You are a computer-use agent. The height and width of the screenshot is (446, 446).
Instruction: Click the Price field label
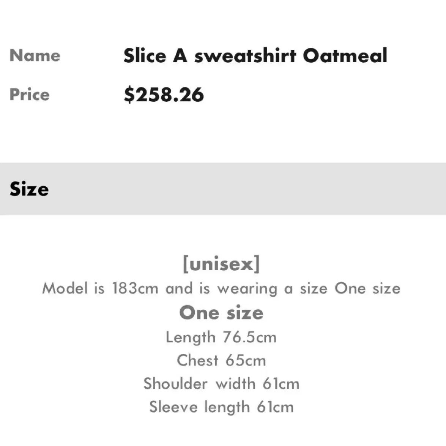coord(30,94)
